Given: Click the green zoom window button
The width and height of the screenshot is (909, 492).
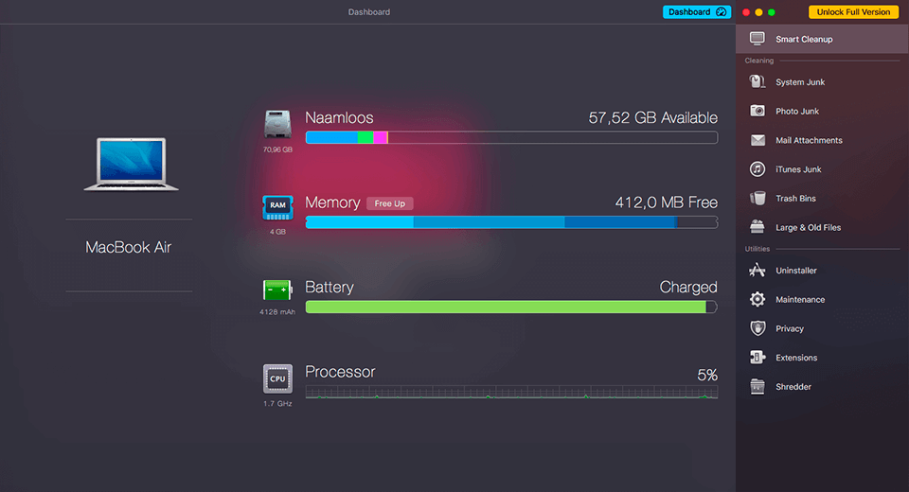Looking at the screenshot, I should 772,12.
